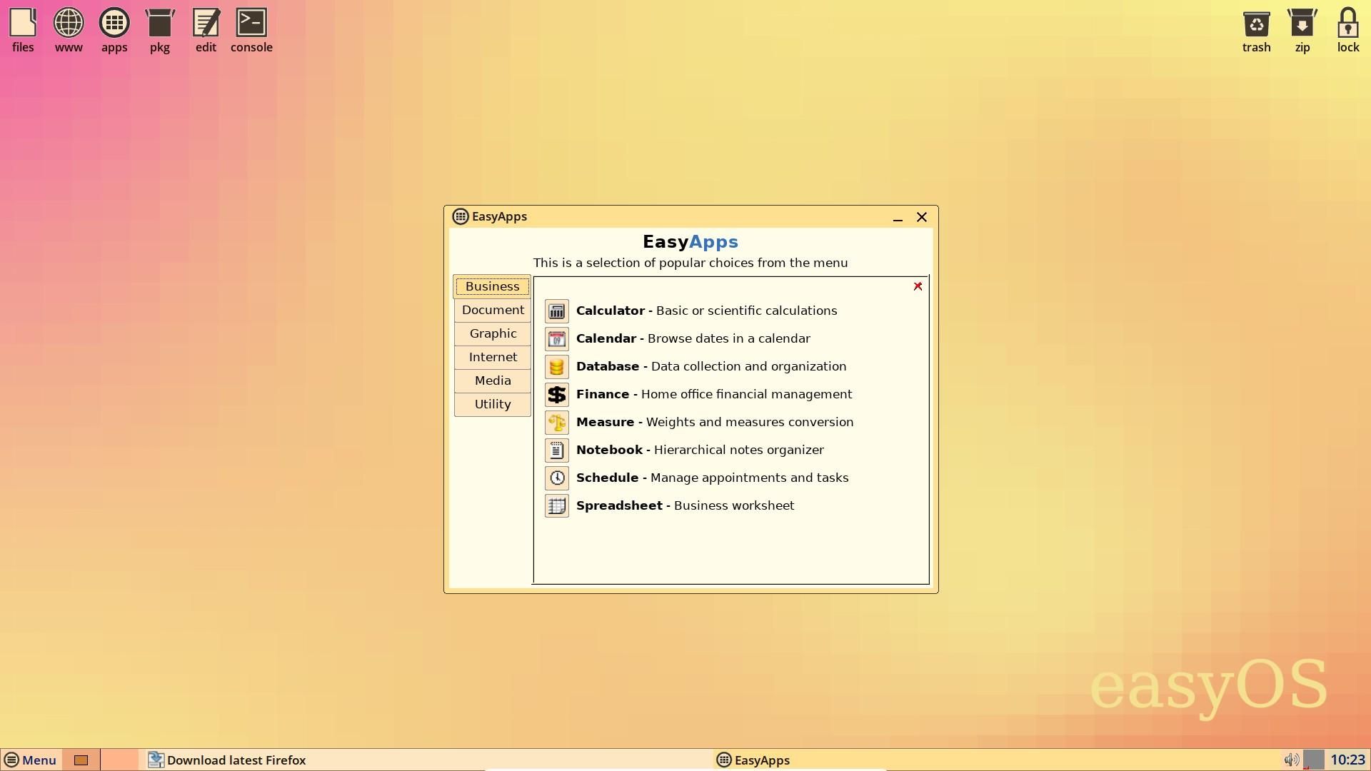Open the Notebook notes organizer icon
The height and width of the screenshot is (771, 1371).
(556, 450)
